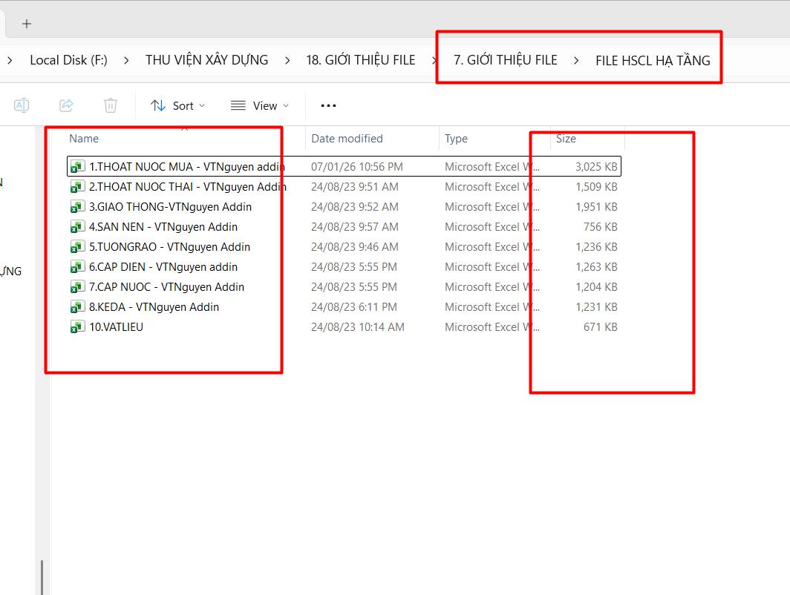Click Excel icon of 5.TUONGRAO

[x=77, y=247]
